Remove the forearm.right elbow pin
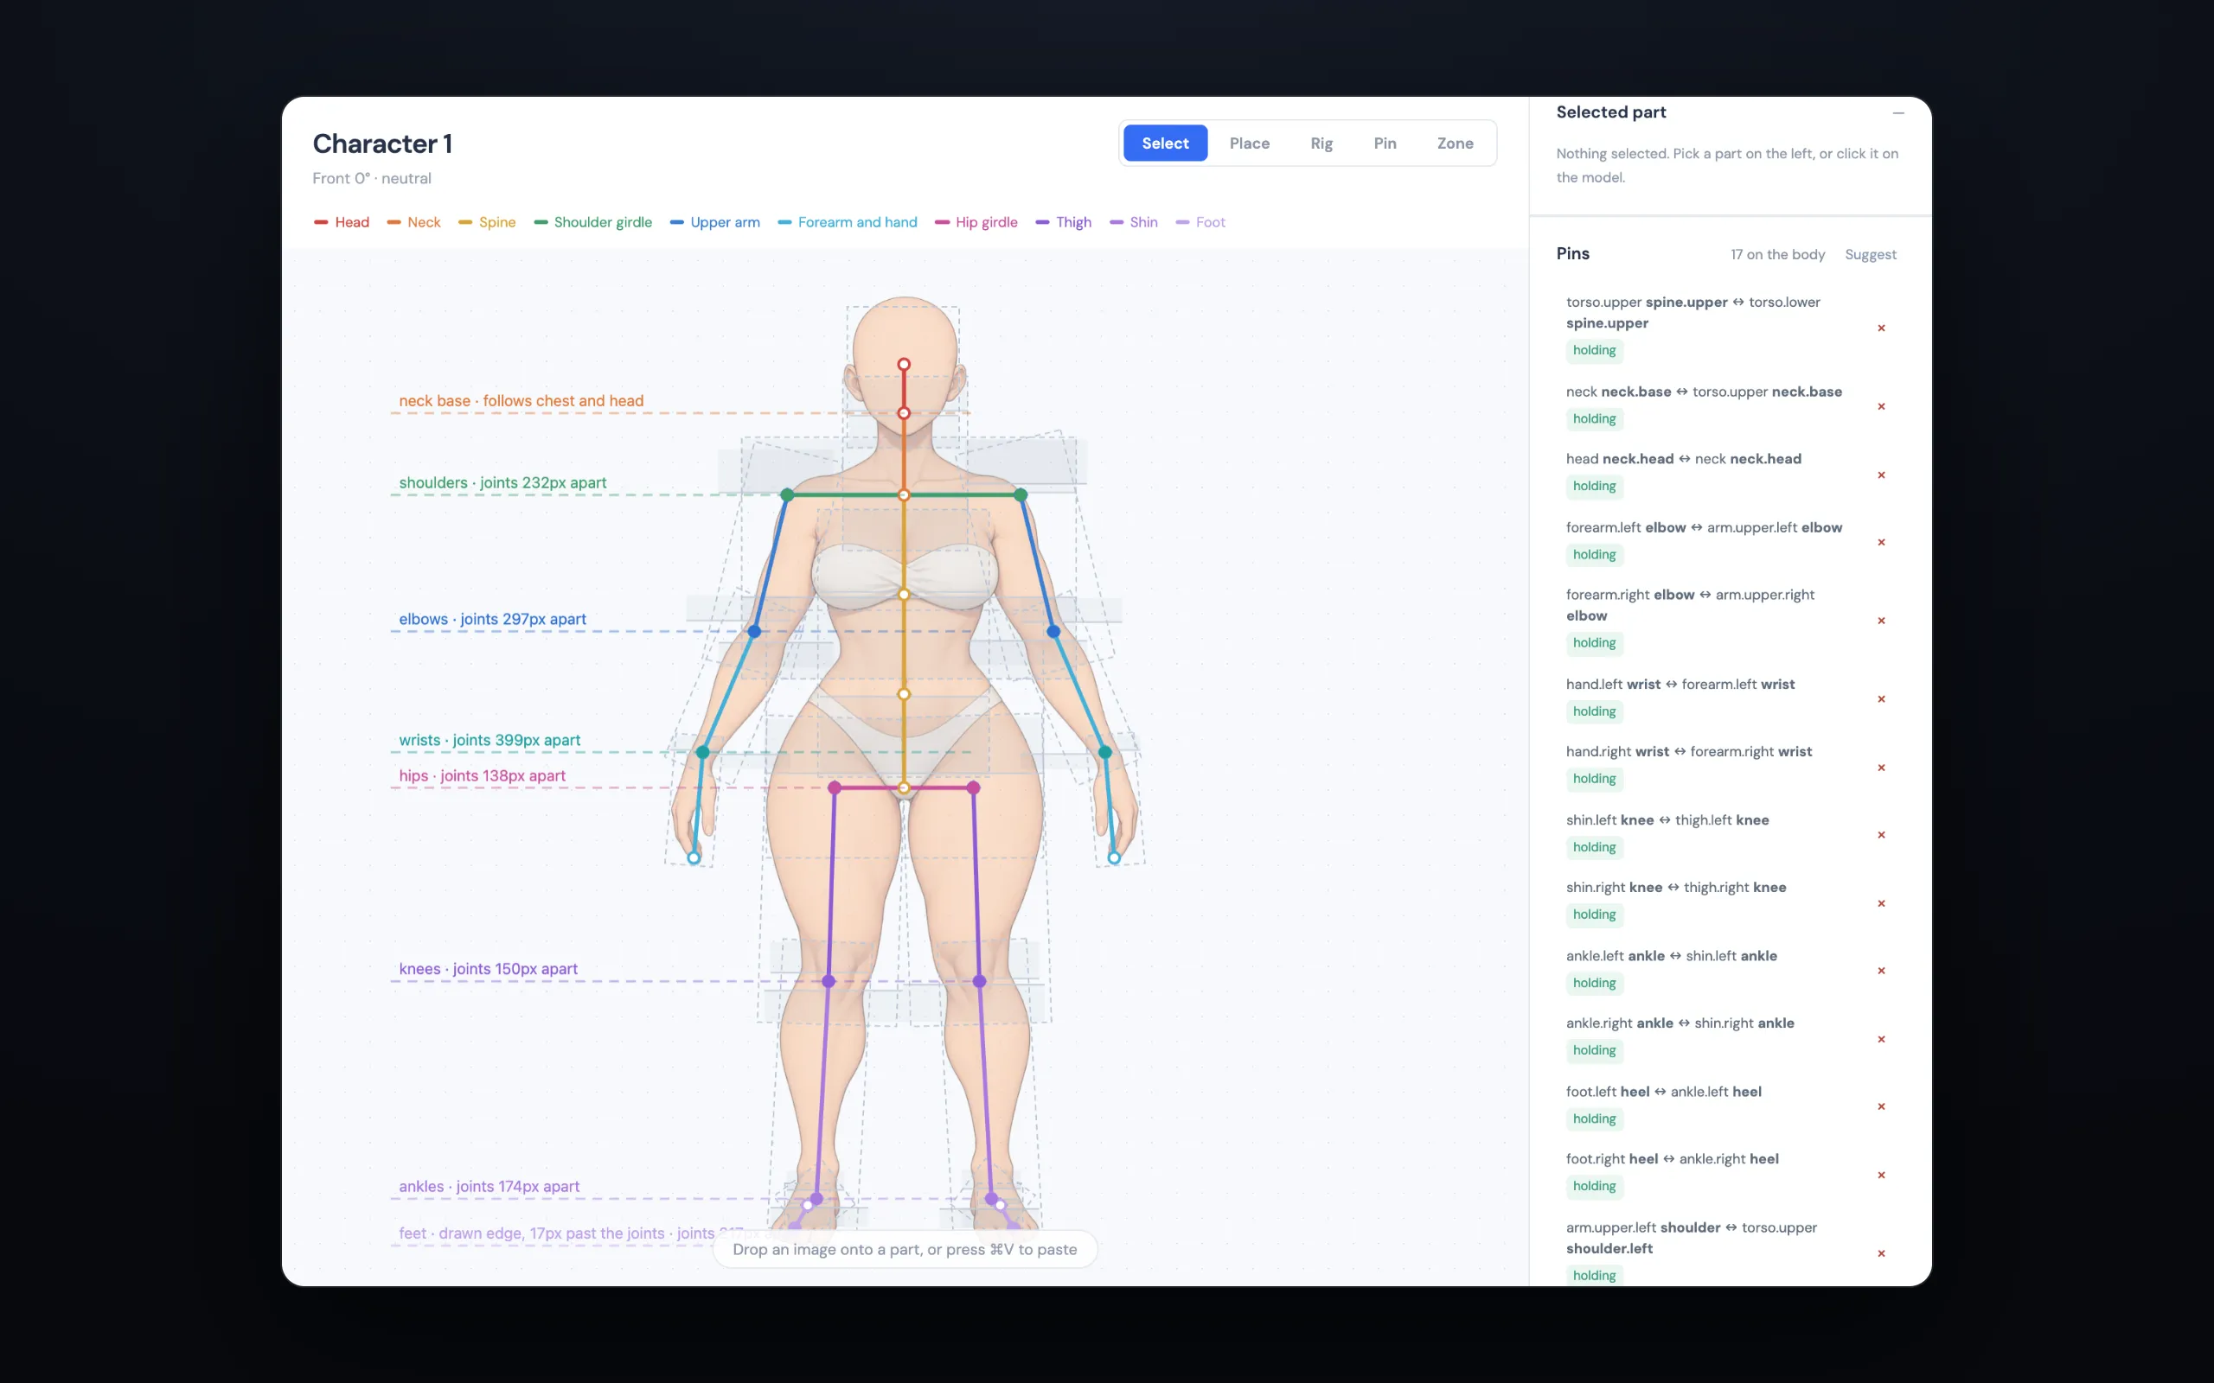This screenshot has width=2214, height=1383. [x=1881, y=621]
